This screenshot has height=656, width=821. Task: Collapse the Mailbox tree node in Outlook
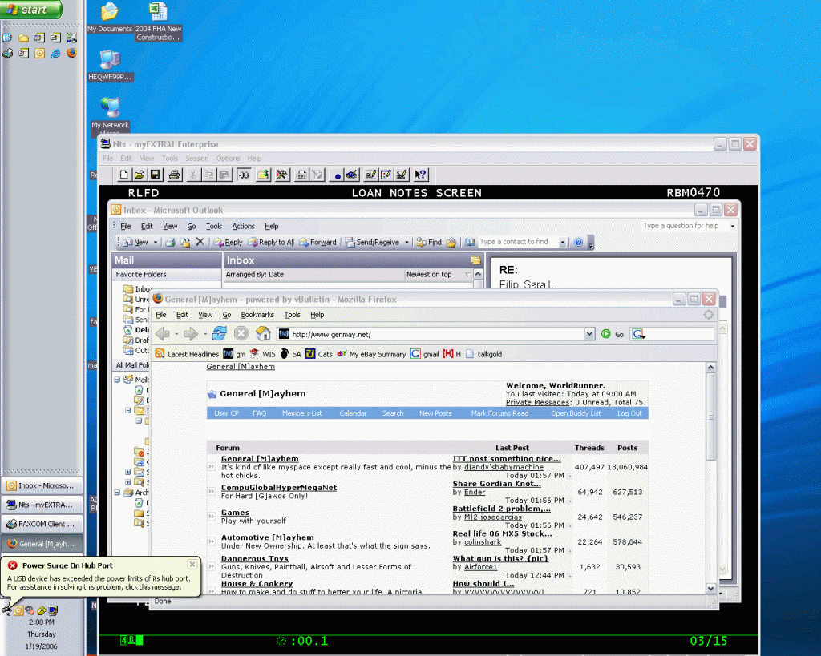117,380
